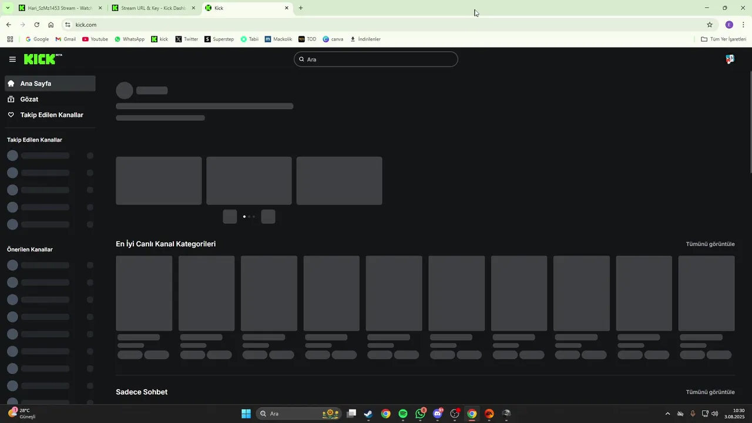Open the Chrome profile avatar
The image size is (752, 423).
click(729, 25)
